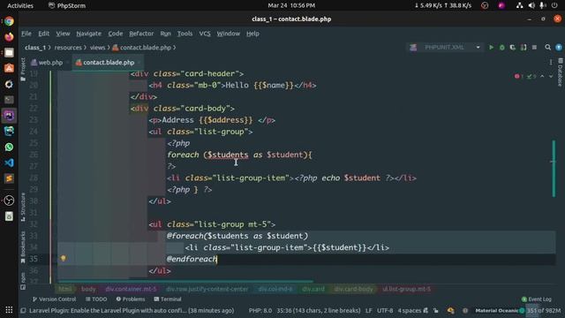This screenshot has width=565, height=318.
Task: Open the Tools menu
Action: point(185,34)
